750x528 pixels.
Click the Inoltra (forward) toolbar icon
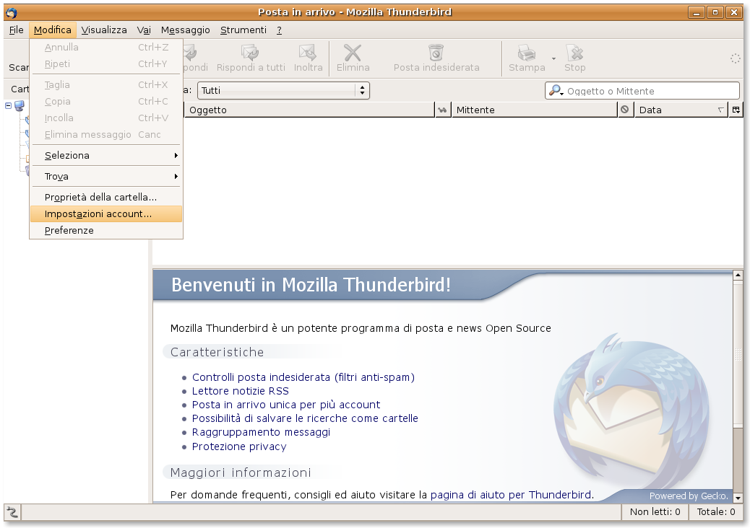pos(309,53)
